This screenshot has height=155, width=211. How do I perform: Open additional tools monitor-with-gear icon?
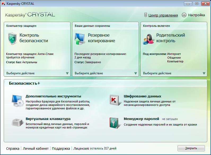pyautogui.click(x=18, y=101)
